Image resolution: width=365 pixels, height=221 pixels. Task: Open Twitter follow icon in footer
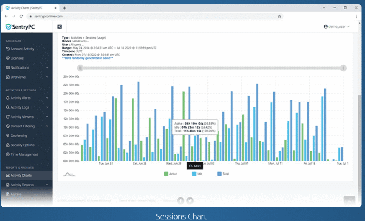190,201
